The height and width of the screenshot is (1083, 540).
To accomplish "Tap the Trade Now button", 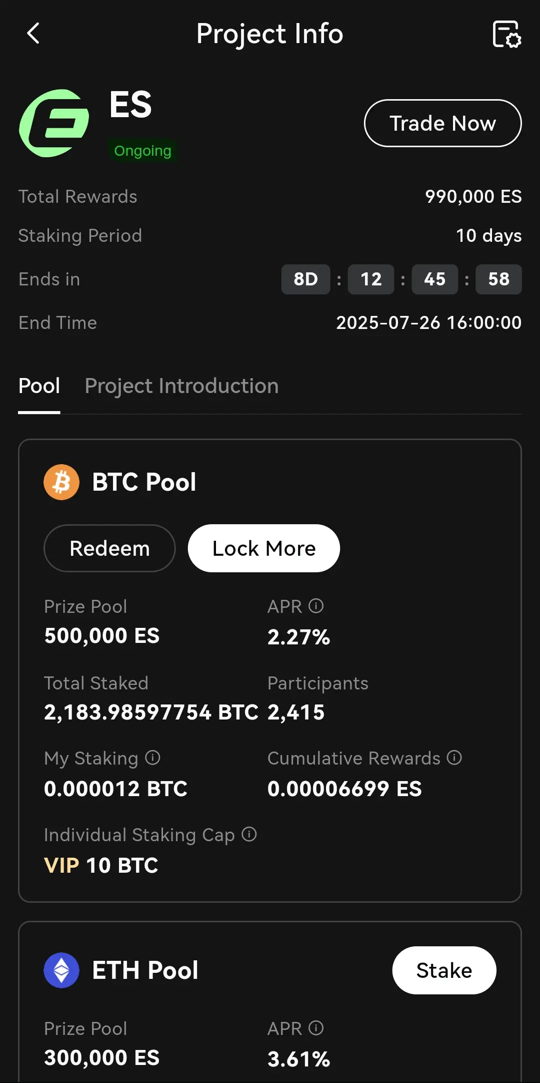I will (x=443, y=123).
